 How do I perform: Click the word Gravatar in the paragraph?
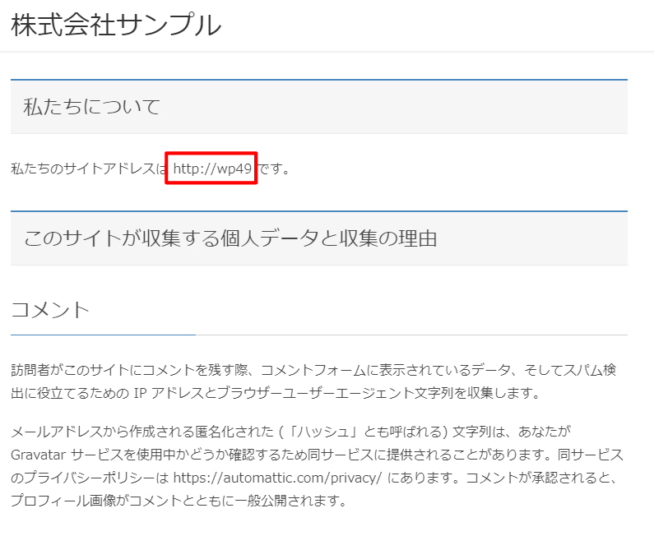[39, 455]
